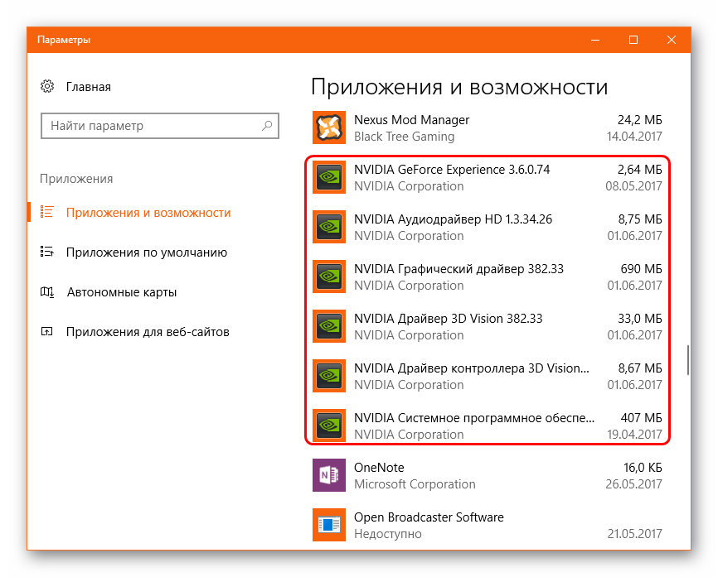Select the Nexus Mod Manager entry
Viewport: 718px width, 577px height.
488,128
